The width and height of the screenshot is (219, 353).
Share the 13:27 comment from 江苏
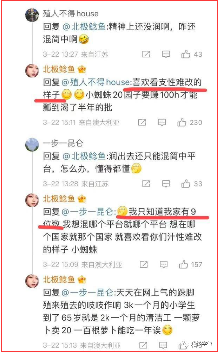click(146, 54)
